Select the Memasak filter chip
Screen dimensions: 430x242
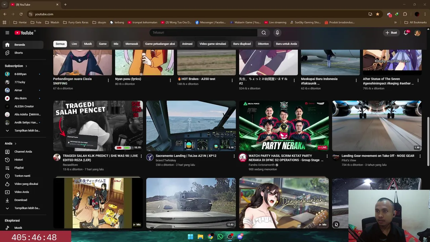pyautogui.click(x=132, y=44)
